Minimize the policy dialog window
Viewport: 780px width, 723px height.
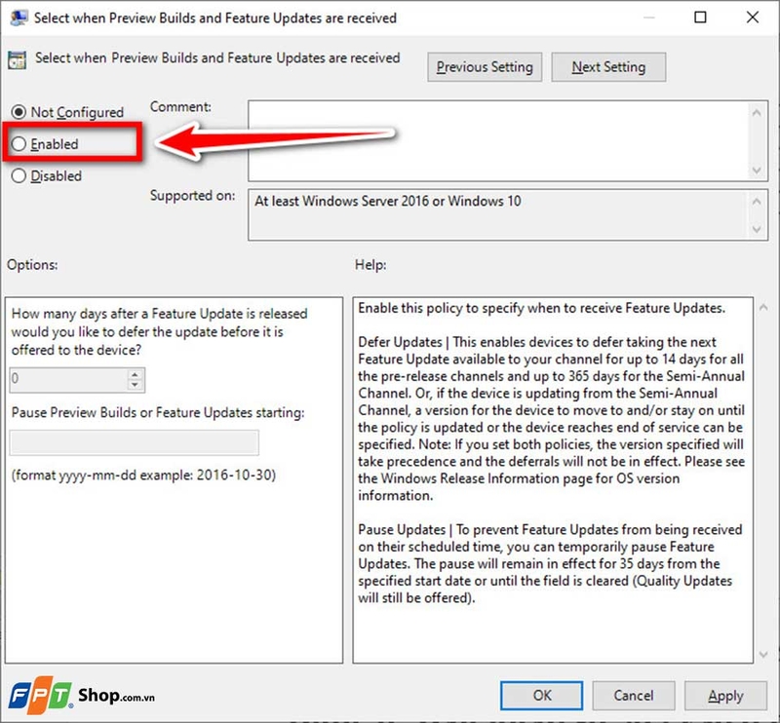(648, 18)
